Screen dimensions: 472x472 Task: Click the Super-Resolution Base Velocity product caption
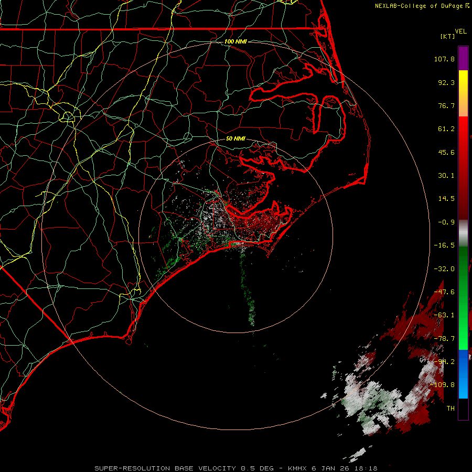point(235,468)
